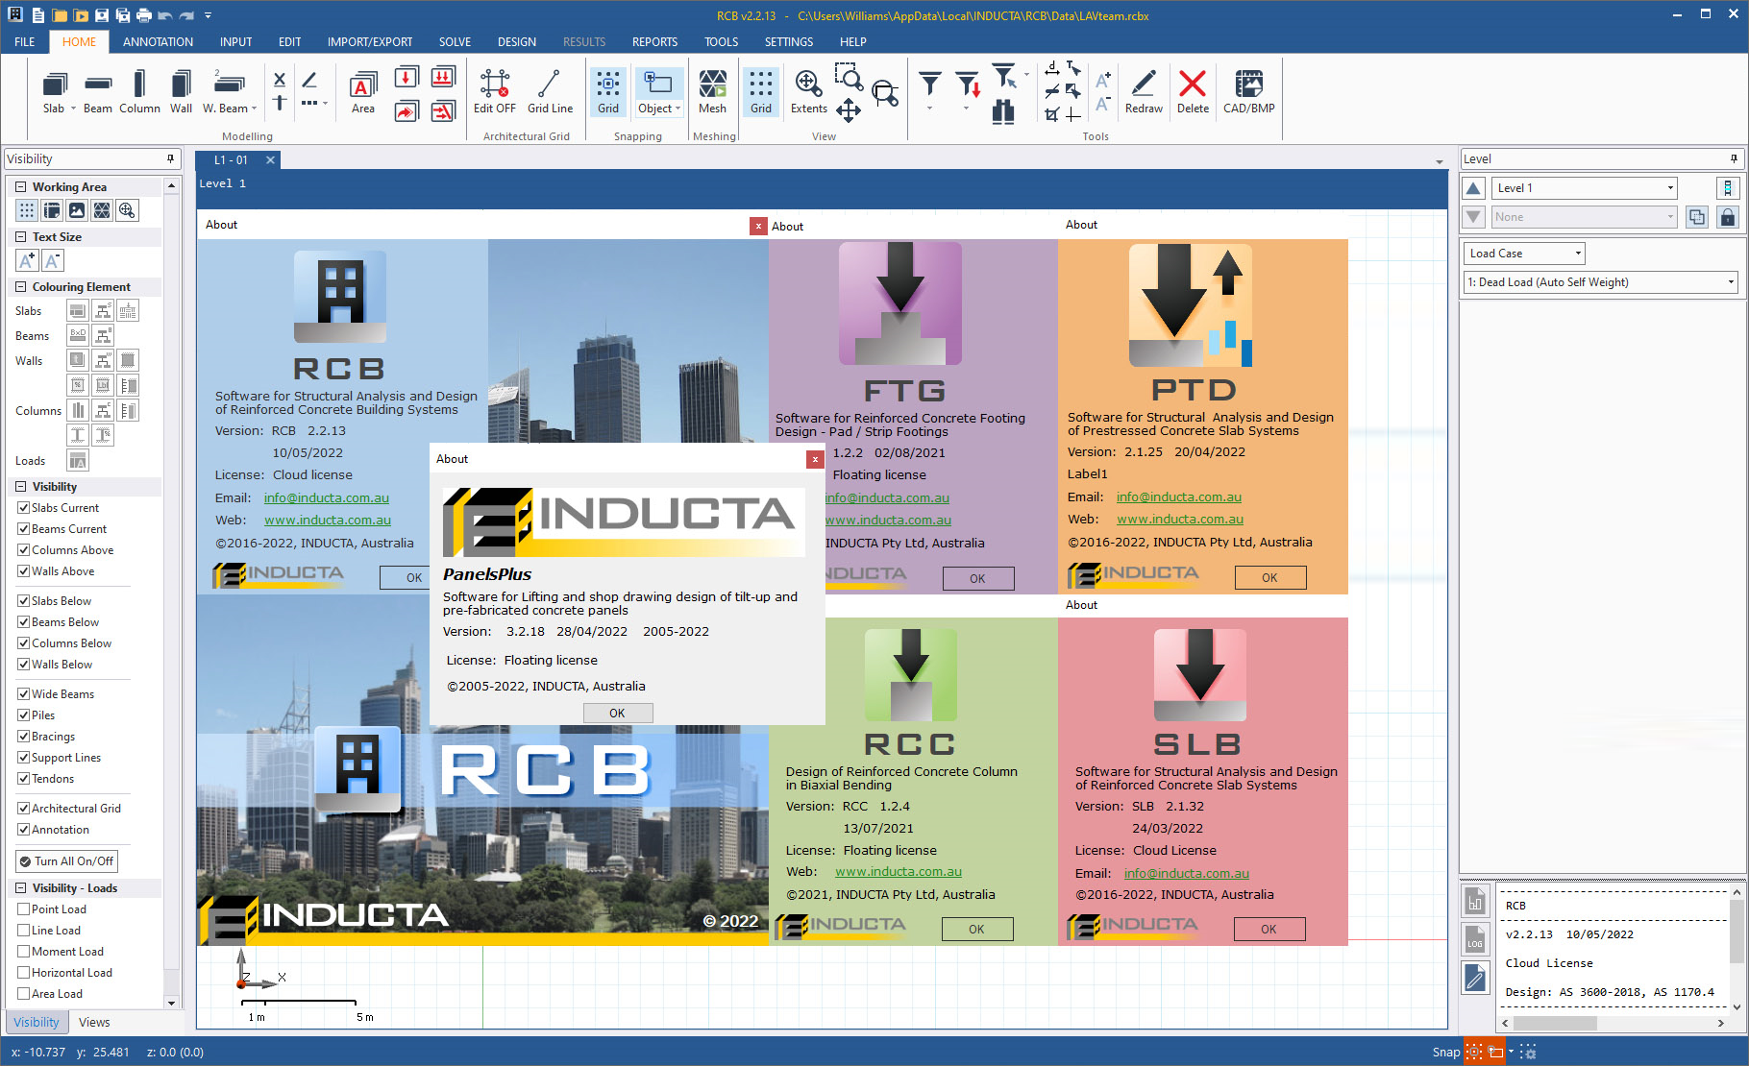
Task: Open the Load Case dropdown
Action: (x=1525, y=254)
